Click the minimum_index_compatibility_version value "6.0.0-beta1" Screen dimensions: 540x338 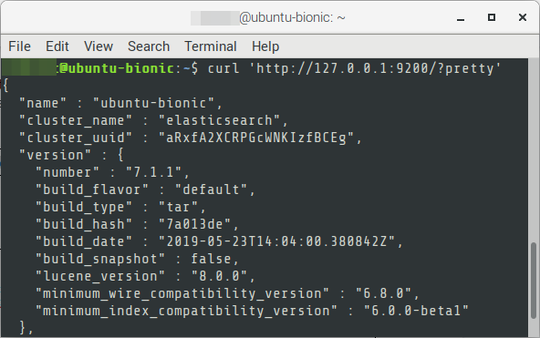pyautogui.click(x=416, y=311)
